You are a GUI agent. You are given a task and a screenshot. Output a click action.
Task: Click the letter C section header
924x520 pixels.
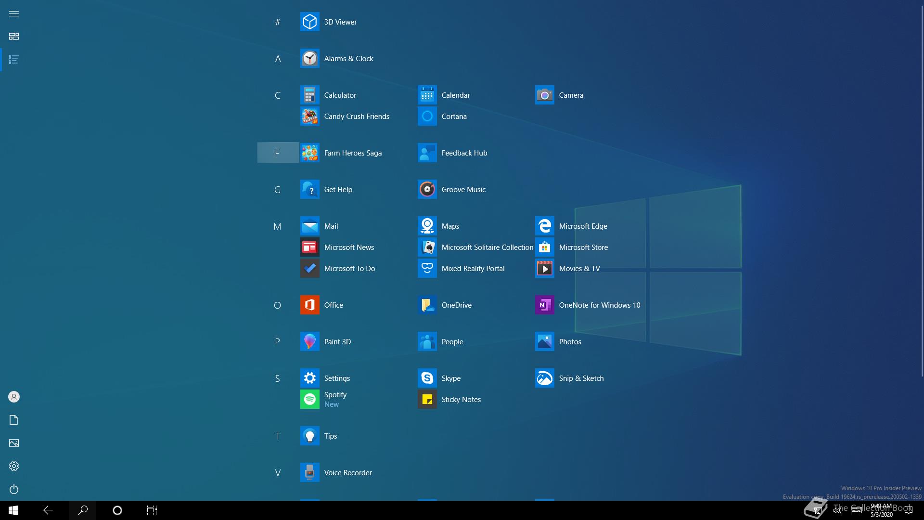(x=278, y=95)
